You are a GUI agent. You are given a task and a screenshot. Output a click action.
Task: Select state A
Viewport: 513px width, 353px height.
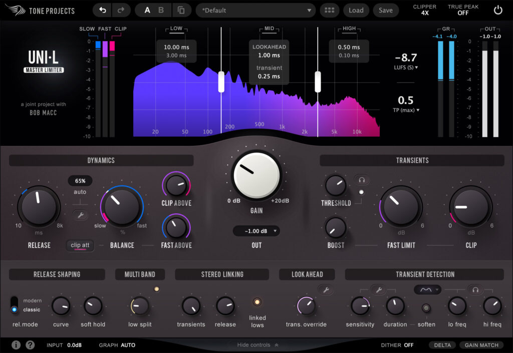coord(148,10)
